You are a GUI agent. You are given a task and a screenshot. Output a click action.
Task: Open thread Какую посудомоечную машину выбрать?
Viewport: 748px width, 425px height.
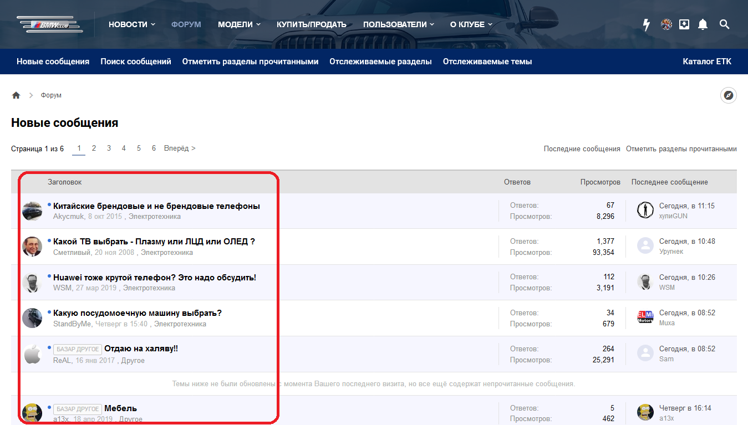[x=137, y=313]
